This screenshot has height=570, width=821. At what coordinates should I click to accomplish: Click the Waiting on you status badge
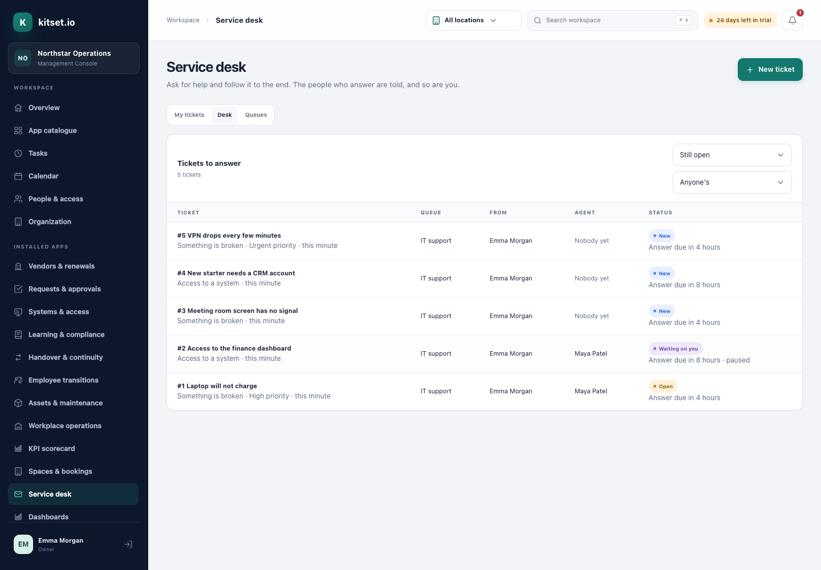[676, 349]
